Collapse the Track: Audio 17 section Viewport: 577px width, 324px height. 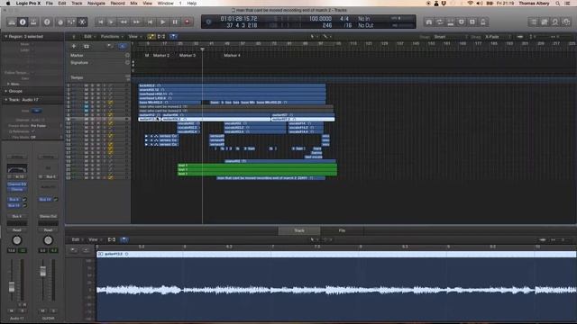(6, 100)
